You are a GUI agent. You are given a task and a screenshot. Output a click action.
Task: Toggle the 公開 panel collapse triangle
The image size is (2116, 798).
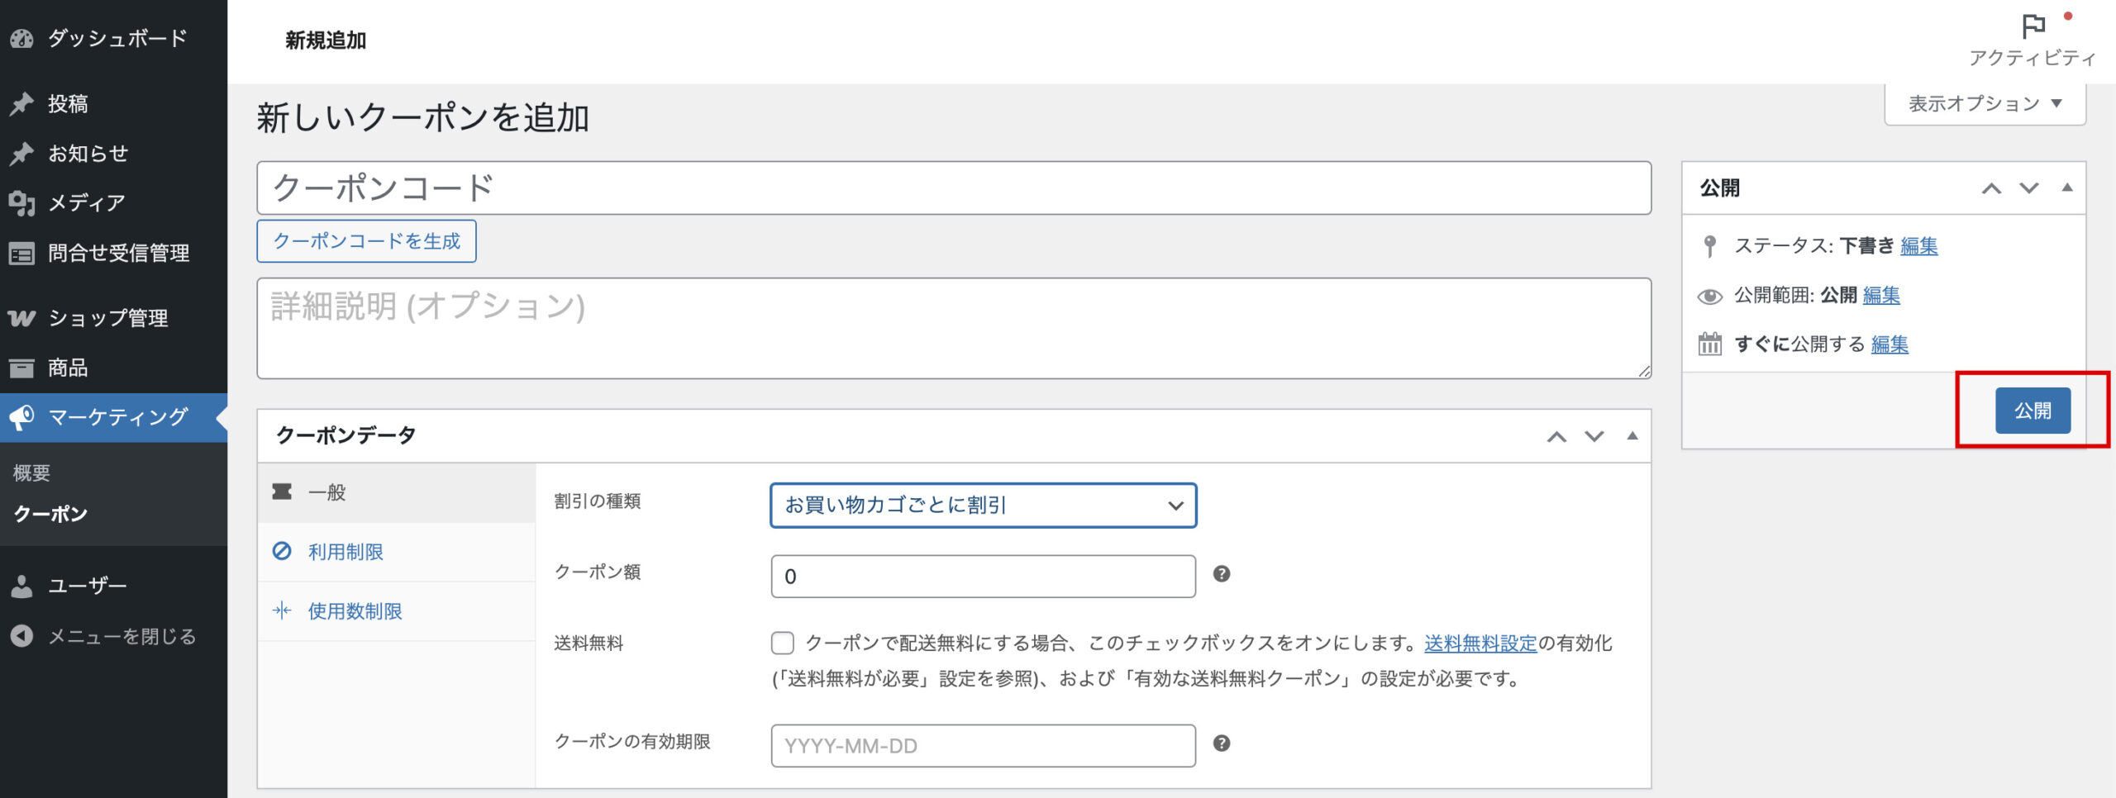click(x=2066, y=188)
